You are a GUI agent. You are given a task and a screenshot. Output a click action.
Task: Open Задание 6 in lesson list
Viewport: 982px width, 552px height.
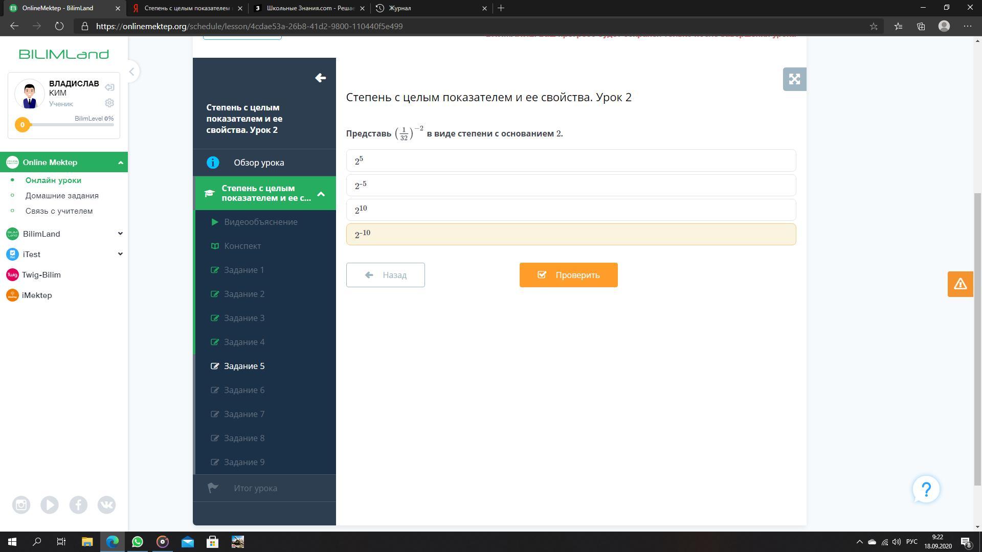click(244, 390)
